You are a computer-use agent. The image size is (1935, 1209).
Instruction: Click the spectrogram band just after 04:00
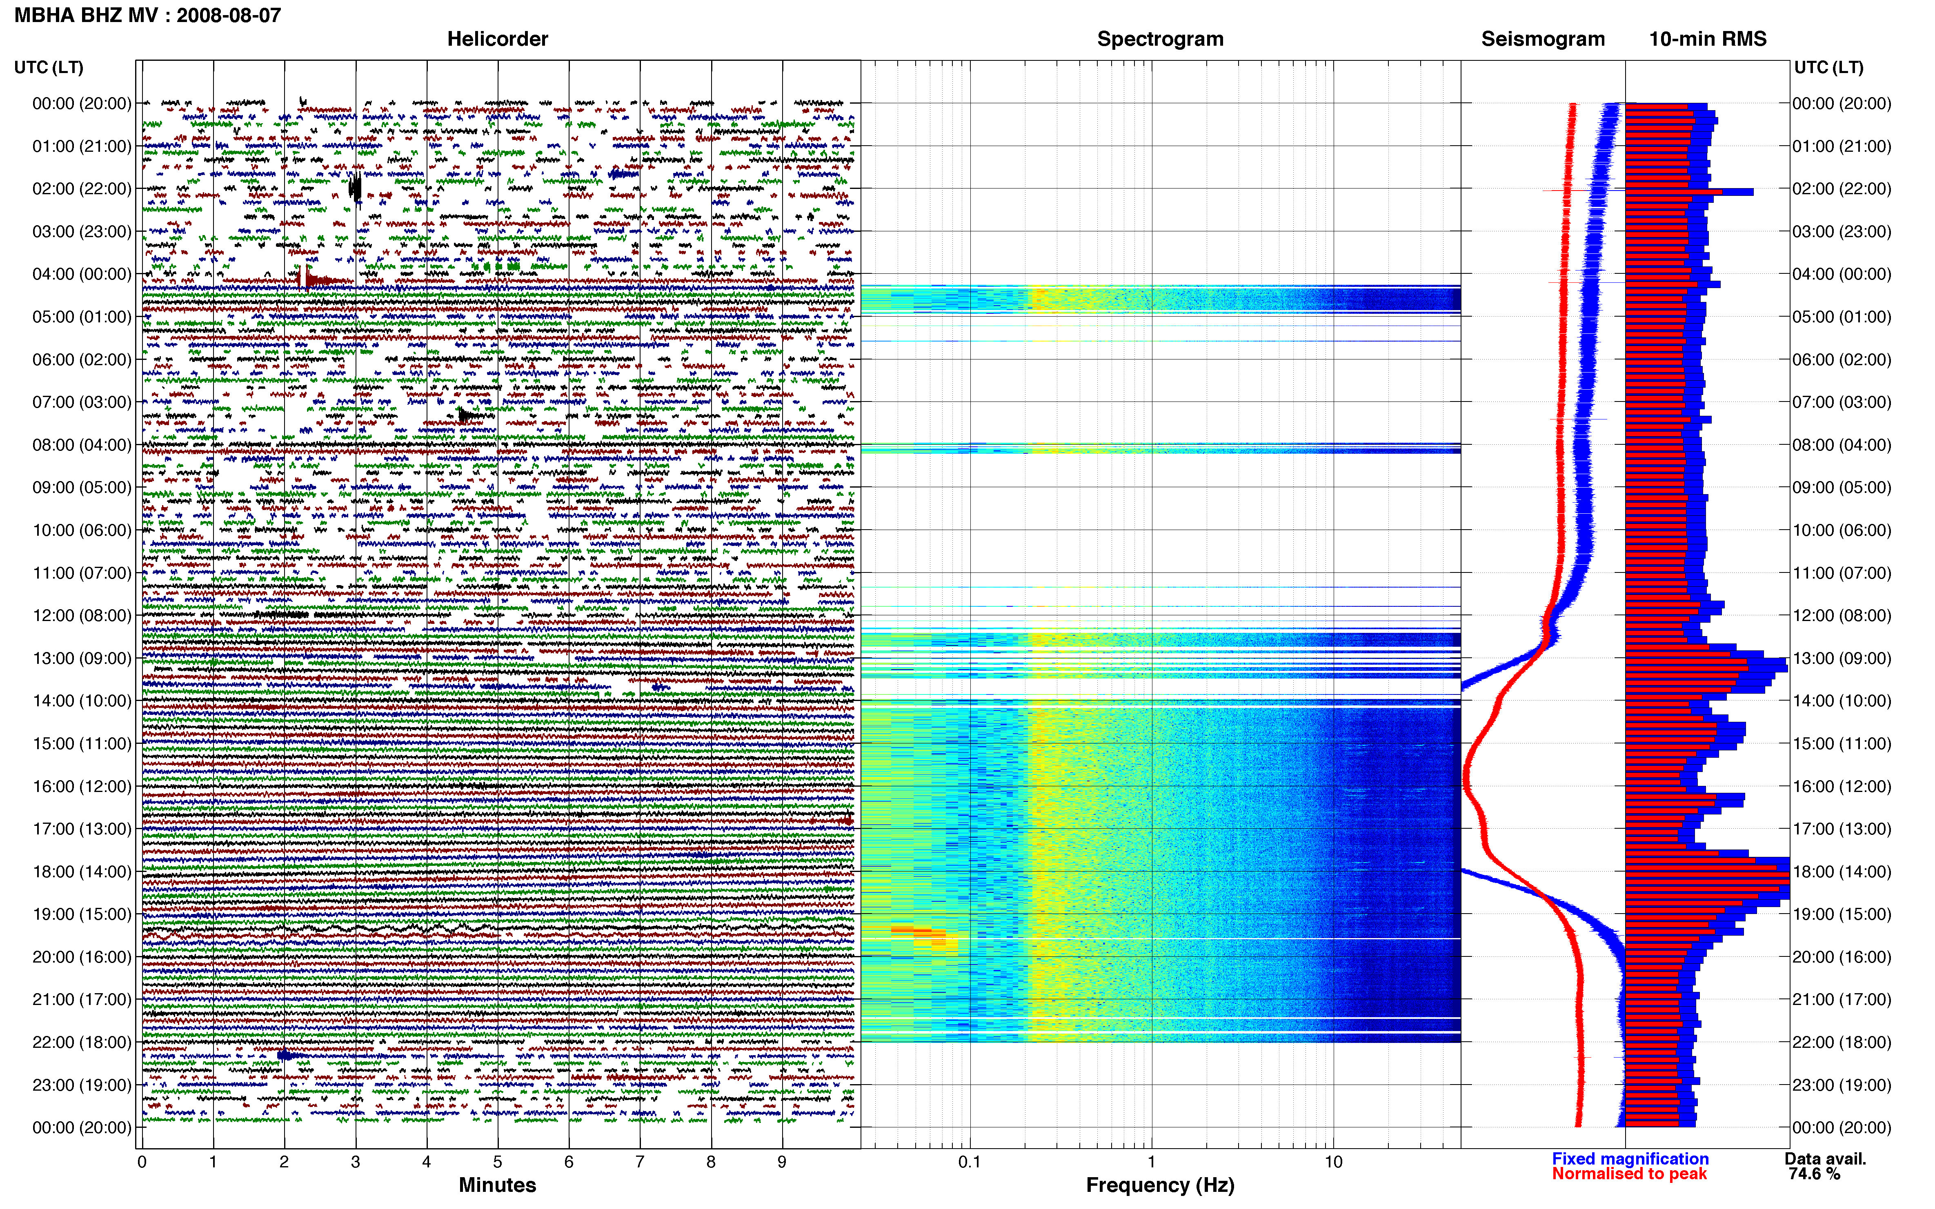pos(1160,298)
